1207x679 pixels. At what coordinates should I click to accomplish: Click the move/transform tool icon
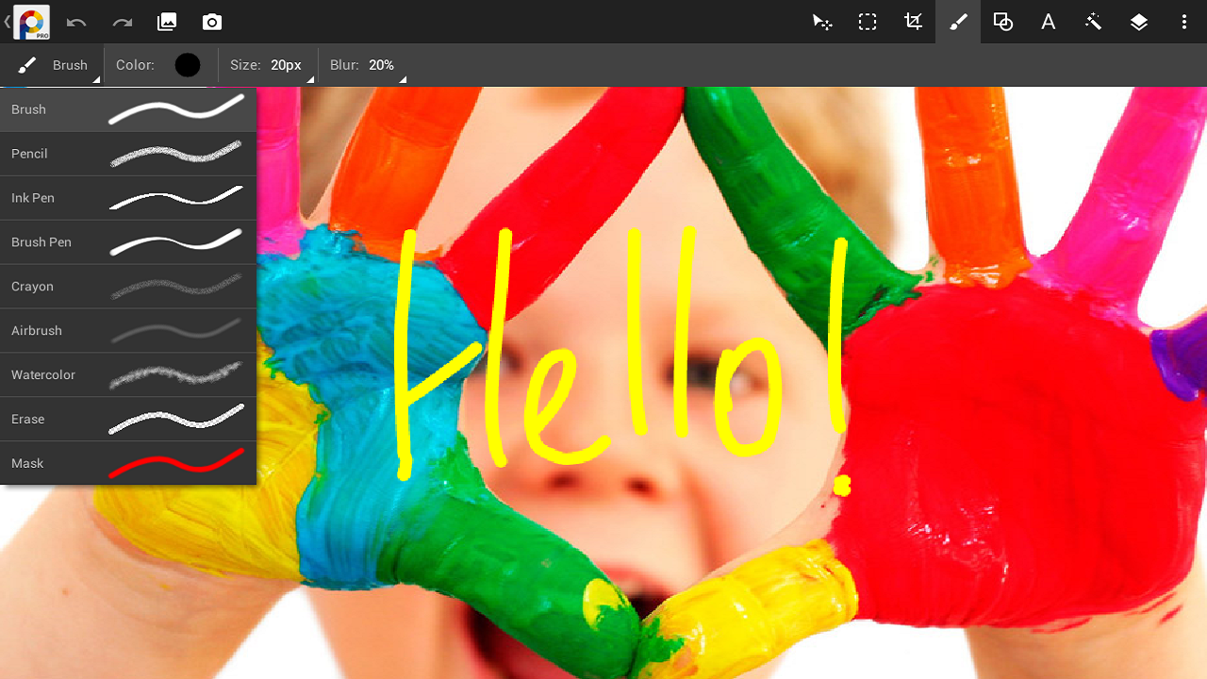click(821, 22)
